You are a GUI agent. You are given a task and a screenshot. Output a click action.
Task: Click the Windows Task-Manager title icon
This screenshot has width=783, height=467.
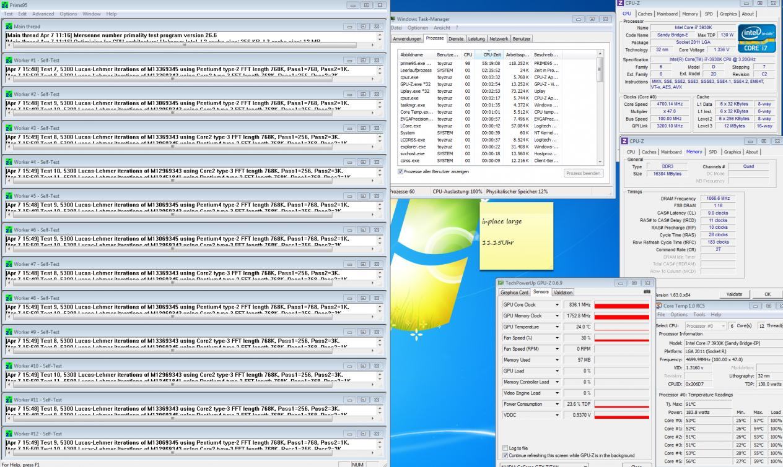(x=393, y=19)
